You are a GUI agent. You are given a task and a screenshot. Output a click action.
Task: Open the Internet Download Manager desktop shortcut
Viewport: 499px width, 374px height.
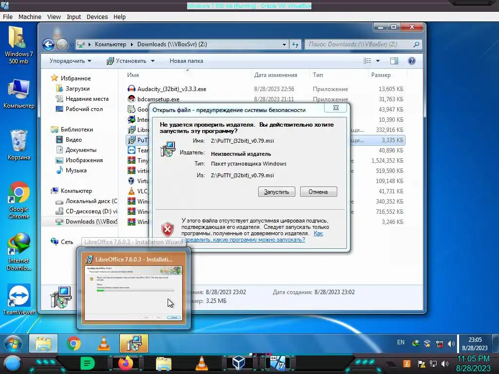point(19,252)
